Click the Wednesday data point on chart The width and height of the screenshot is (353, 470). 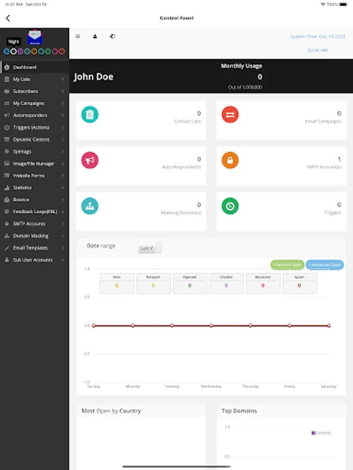(x=211, y=325)
